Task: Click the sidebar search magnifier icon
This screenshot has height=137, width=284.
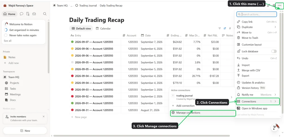Action: pyautogui.click(x=45, y=14)
